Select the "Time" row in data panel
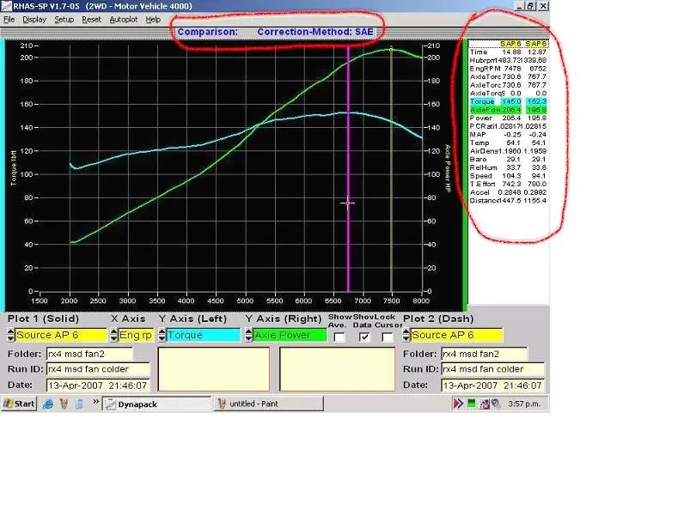 point(508,52)
